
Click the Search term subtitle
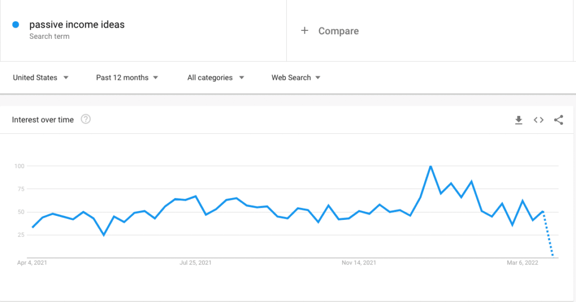point(49,37)
